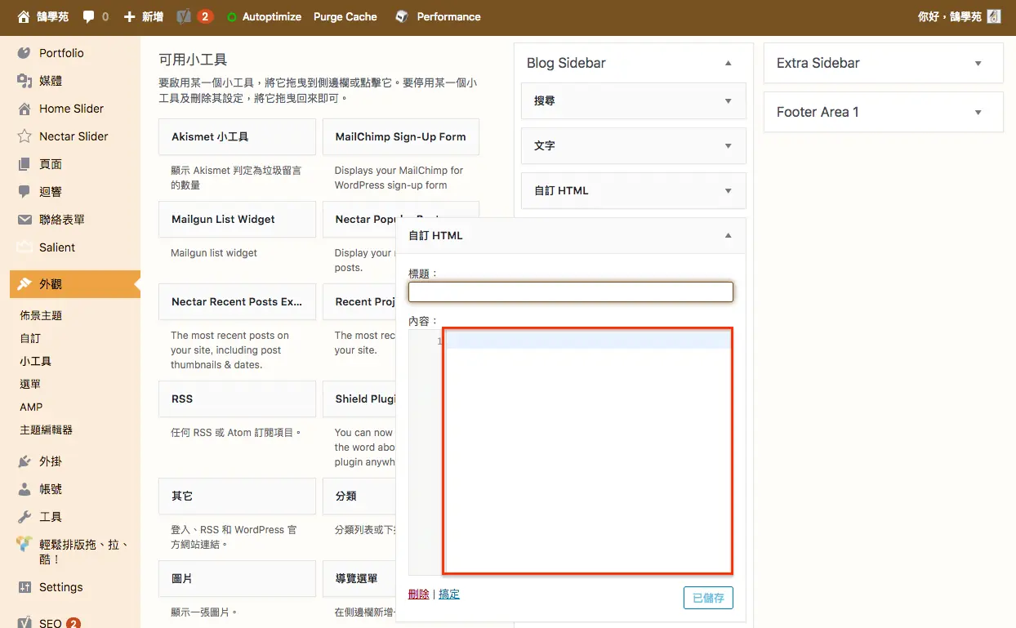The image size is (1016, 628).
Task: Click the Settings sliders icon
Action: click(x=25, y=586)
